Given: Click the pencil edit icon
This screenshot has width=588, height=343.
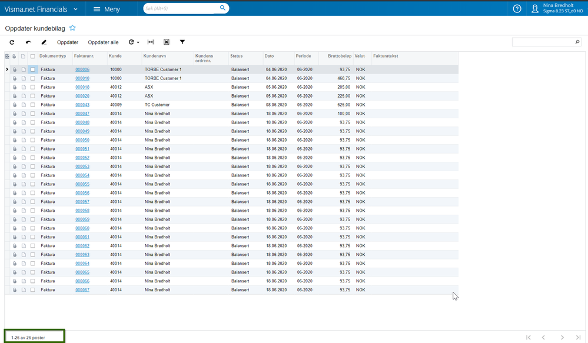Looking at the screenshot, I should pyautogui.click(x=44, y=42).
